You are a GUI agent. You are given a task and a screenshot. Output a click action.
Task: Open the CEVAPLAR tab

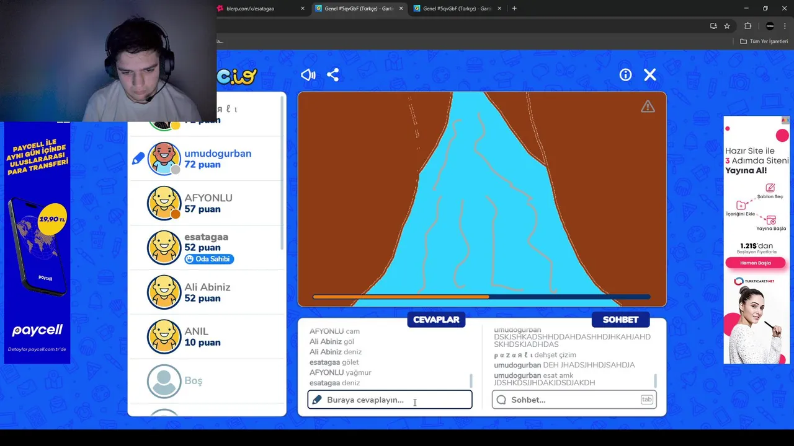point(436,320)
